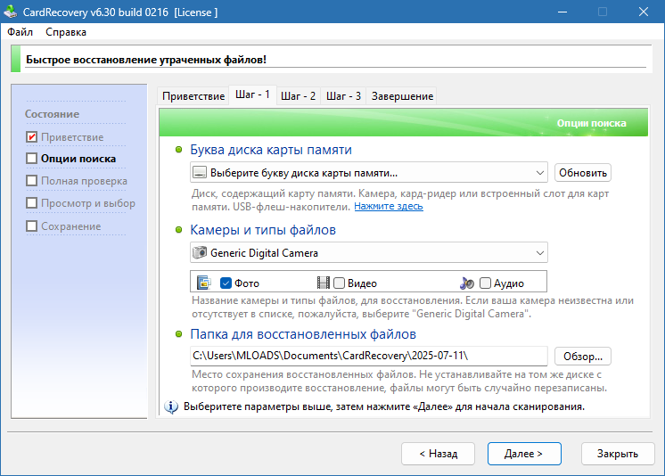Click the photo file type icon
665x476 pixels.
tap(204, 283)
